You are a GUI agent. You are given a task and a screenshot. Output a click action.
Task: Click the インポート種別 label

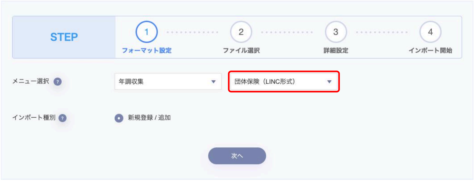[x=34, y=118]
